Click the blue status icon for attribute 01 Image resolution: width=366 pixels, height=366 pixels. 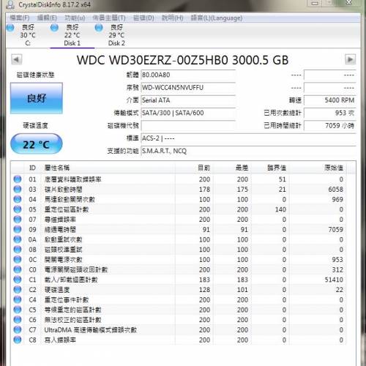pos(18,179)
